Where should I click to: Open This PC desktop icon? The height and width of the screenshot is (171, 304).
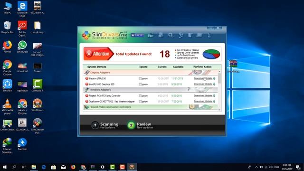(7, 8)
